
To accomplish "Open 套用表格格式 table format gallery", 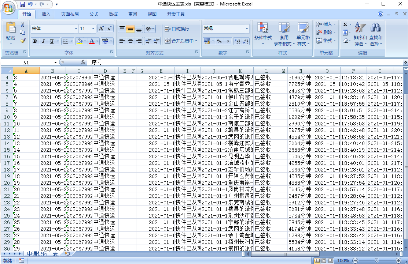I will tap(284, 34).
